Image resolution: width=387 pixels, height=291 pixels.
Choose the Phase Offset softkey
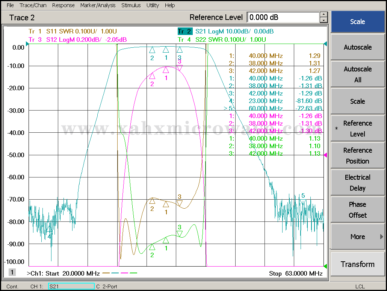coord(358,210)
